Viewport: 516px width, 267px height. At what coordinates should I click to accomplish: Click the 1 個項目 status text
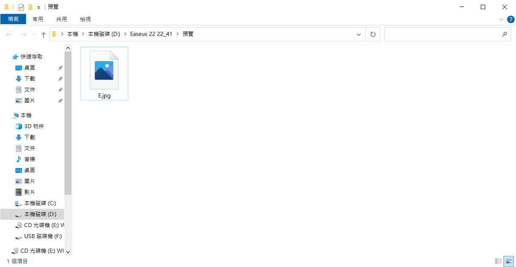18,261
